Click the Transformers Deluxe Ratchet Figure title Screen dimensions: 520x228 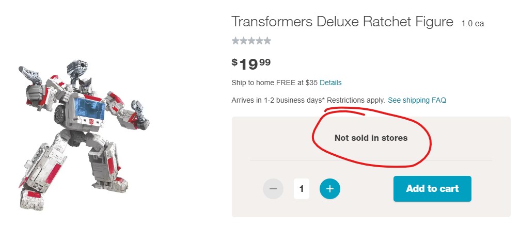(x=342, y=22)
